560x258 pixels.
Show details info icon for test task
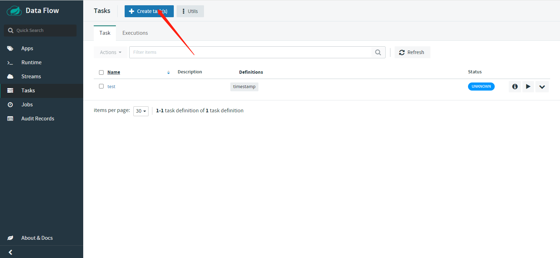(x=515, y=87)
